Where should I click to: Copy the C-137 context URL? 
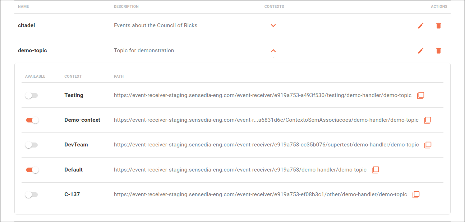point(416,194)
